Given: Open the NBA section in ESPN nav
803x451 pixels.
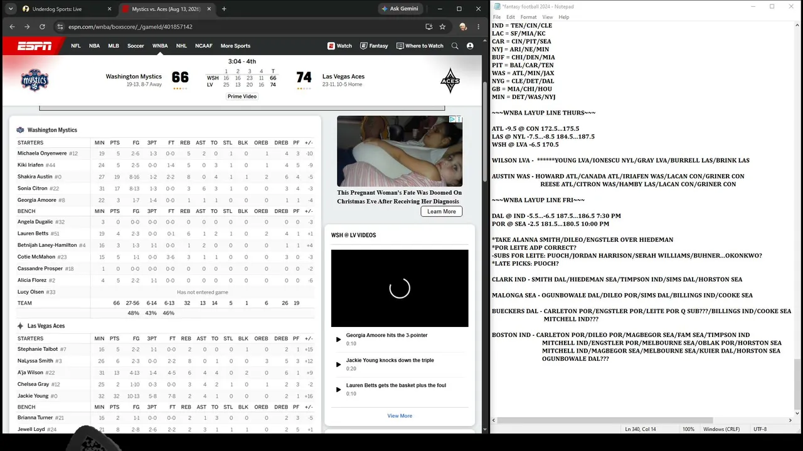Looking at the screenshot, I should click(x=94, y=46).
